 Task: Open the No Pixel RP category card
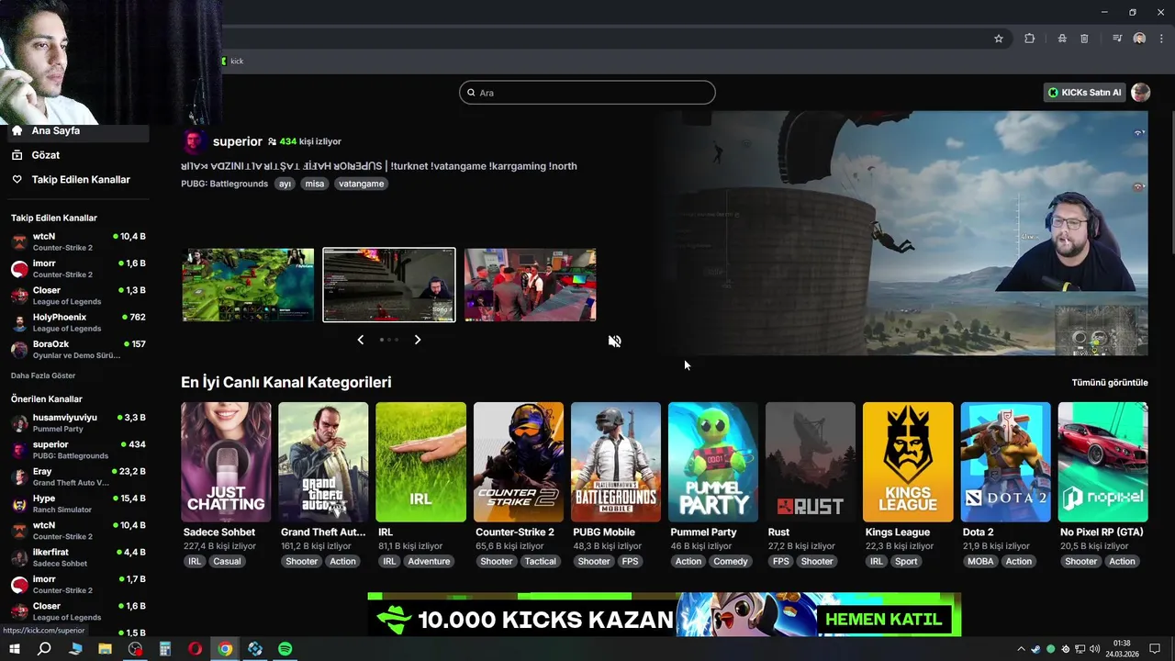click(1102, 462)
